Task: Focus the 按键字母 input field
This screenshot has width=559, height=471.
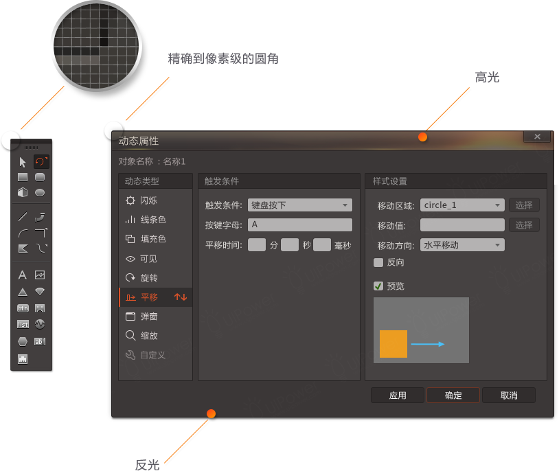Action: 300,225
